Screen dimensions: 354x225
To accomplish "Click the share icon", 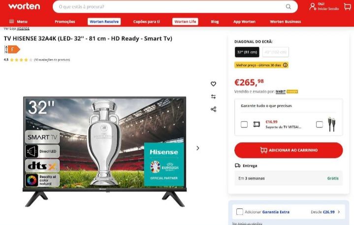I will tap(213, 109).
